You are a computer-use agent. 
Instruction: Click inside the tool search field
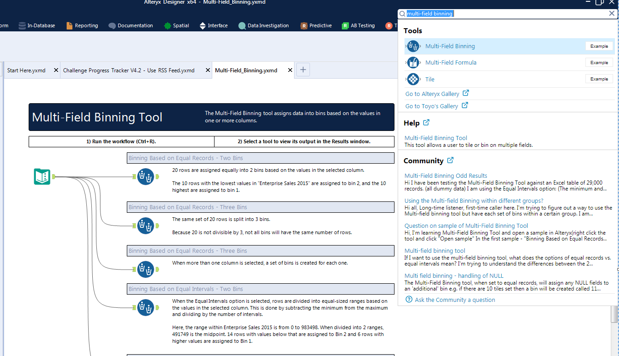pos(454,14)
